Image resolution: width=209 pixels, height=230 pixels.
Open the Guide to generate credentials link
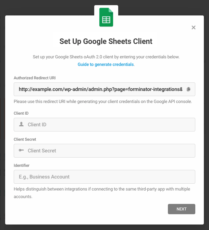coord(106,65)
